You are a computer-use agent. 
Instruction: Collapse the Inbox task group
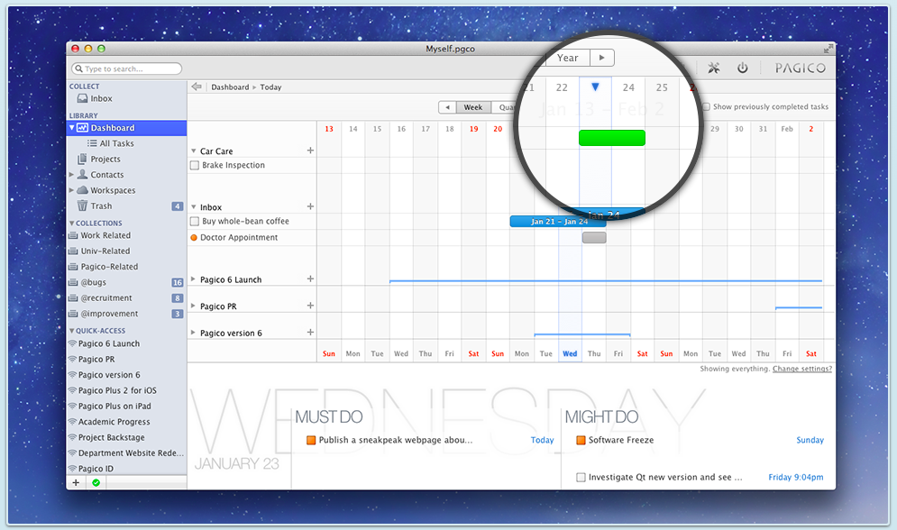193,207
